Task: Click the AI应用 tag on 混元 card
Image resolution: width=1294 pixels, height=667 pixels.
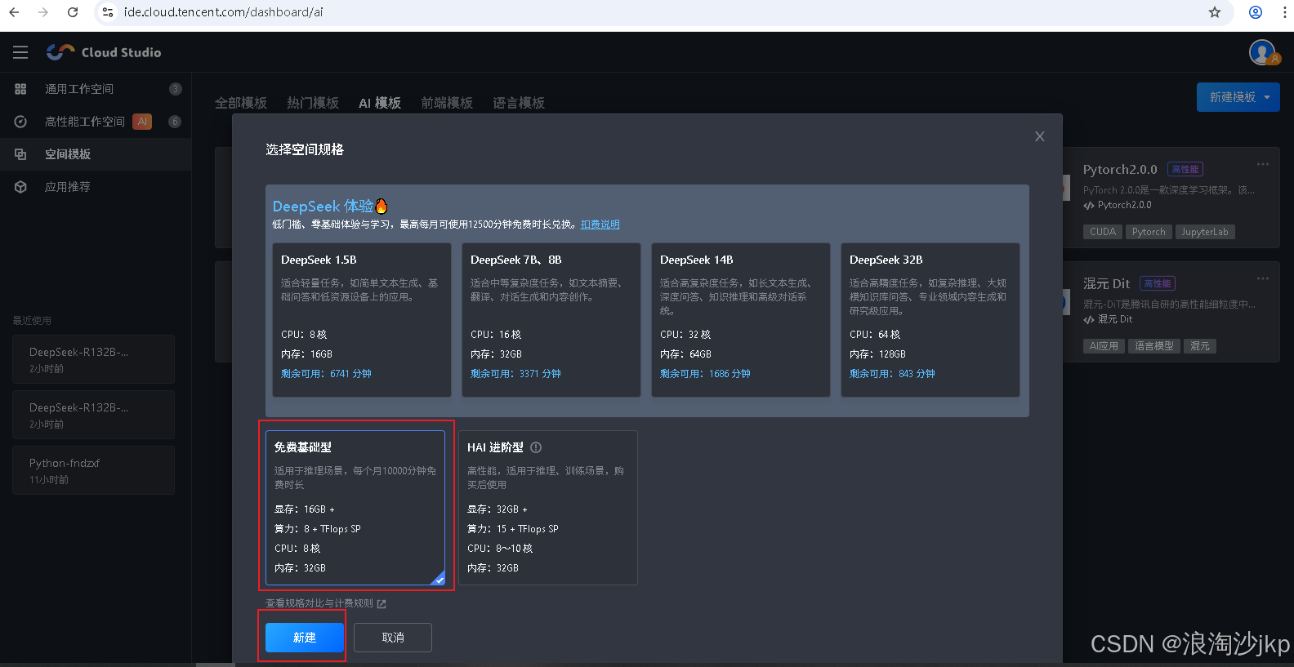Action: (x=1104, y=346)
